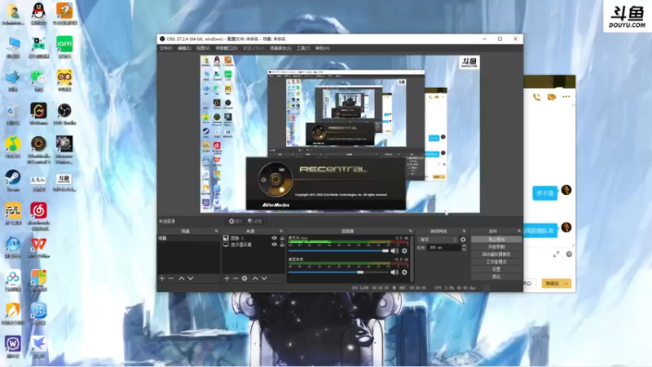Open 停靠窗口(D) menu in OBS
The height and width of the screenshot is (367, 652).
(x=227, y=48)
